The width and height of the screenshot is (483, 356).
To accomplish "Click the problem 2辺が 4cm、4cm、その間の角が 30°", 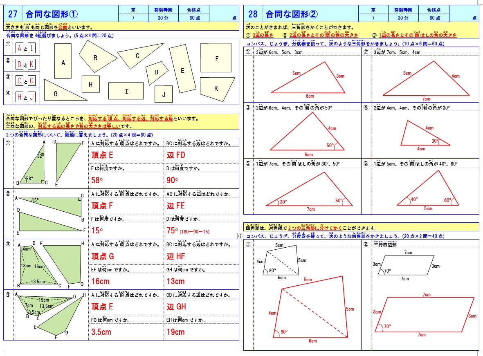I will click(x=412, y=107).
